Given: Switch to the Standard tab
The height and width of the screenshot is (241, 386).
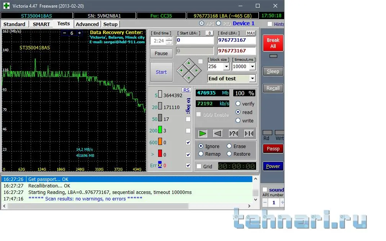Looking at the screenshot, I should [14, 24].
